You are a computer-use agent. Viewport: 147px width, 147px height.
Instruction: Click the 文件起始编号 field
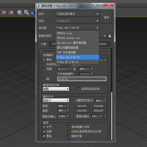[x=84, y=74]
